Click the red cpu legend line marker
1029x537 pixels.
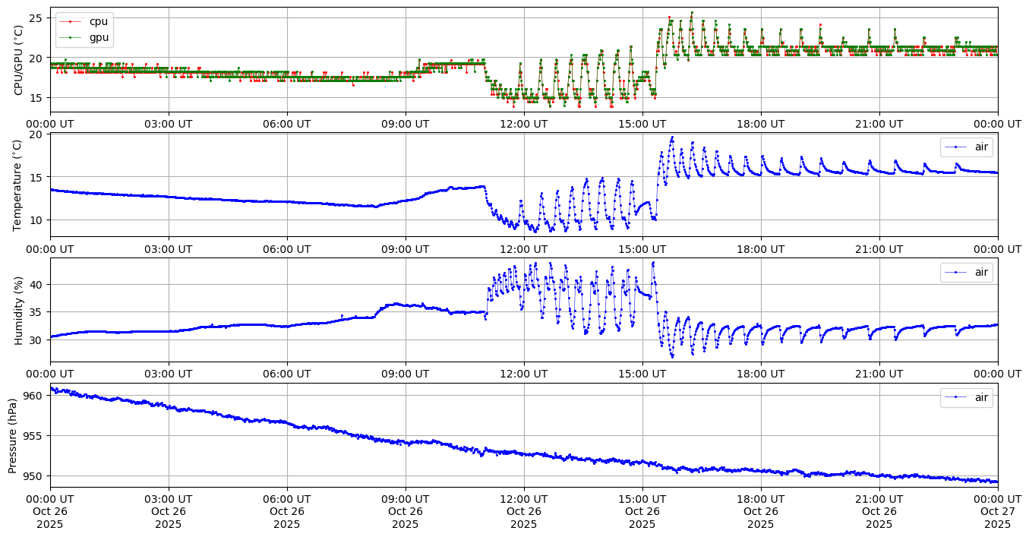(71, 21)
